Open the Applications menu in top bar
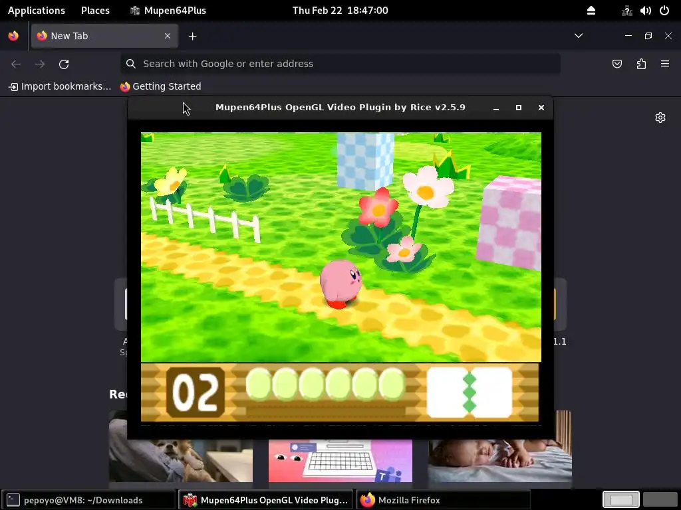The width and height of the screenshot is (681, 510). pyautogui.click(x=37, y=11)
